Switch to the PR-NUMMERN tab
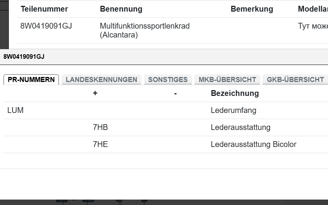Viewport: 328px width, 205px height. coord(31,80)
